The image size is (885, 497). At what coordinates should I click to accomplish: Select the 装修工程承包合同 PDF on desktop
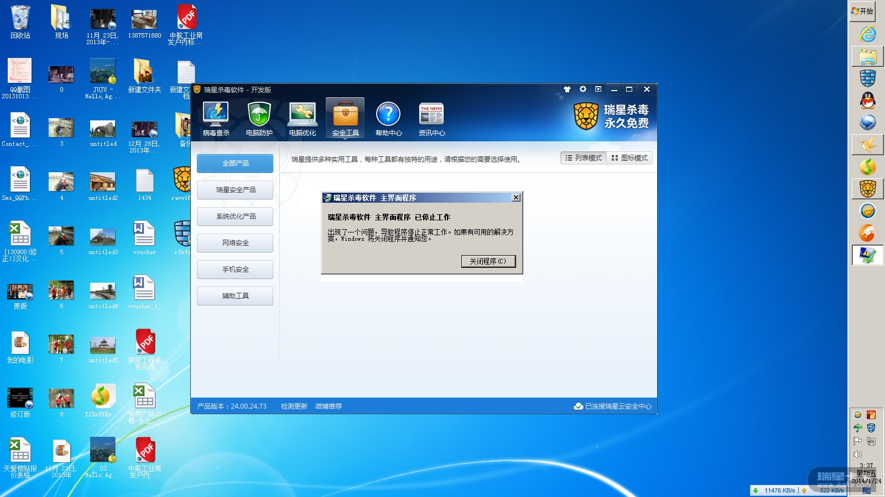tap(144, 350)
